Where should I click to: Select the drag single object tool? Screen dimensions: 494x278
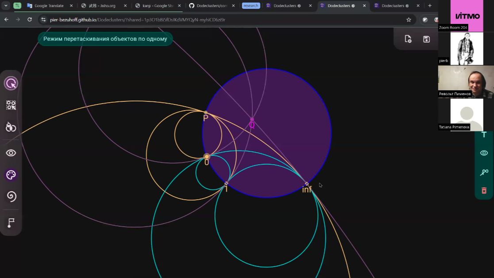(x=11, y=84)
